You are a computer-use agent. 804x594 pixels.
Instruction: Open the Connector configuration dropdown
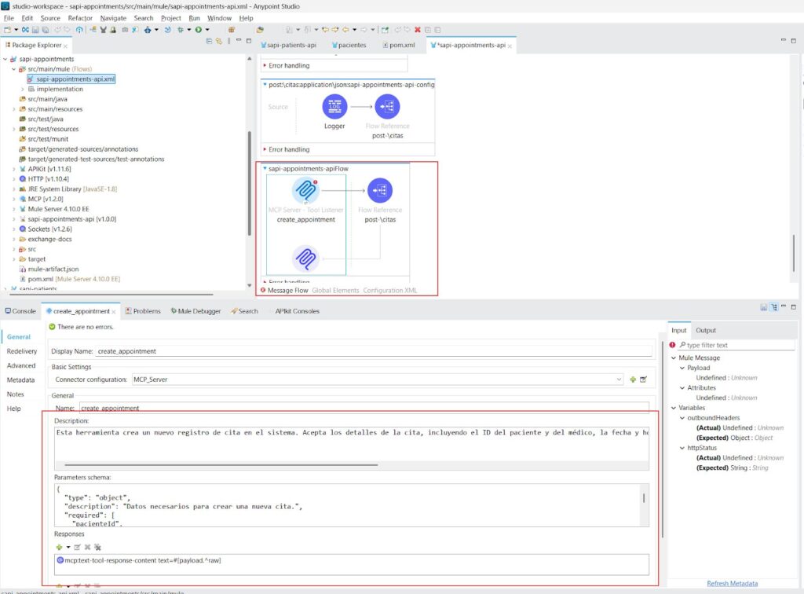click(x=619, y=379)
